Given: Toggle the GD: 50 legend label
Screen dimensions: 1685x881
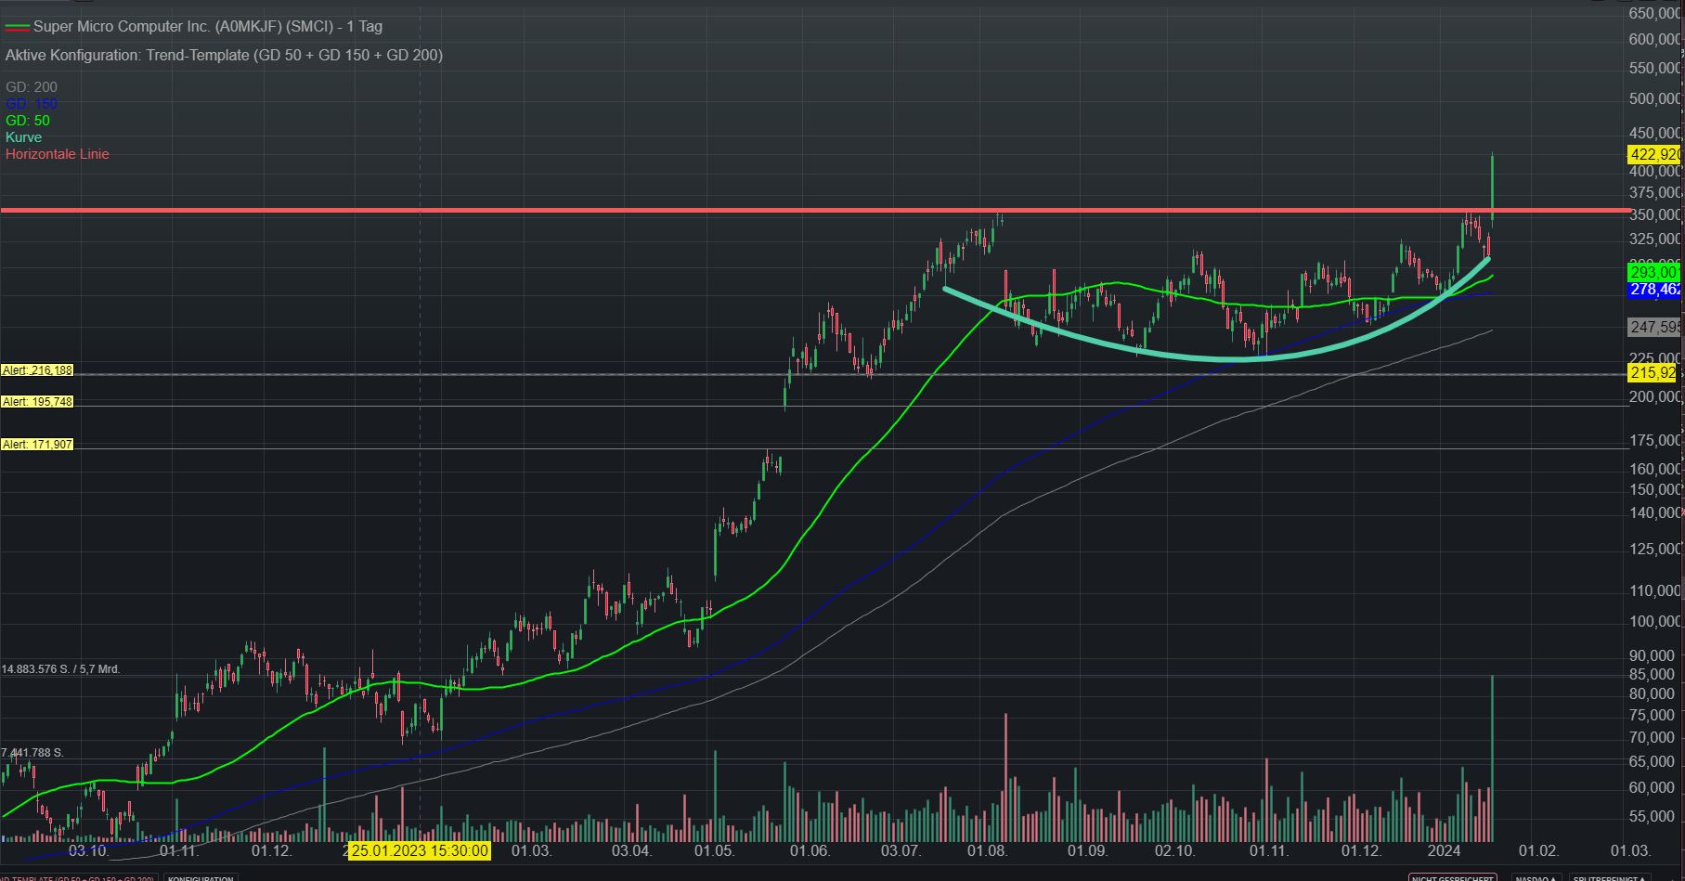Looking at the screenshot, I should tap(28, 121).
